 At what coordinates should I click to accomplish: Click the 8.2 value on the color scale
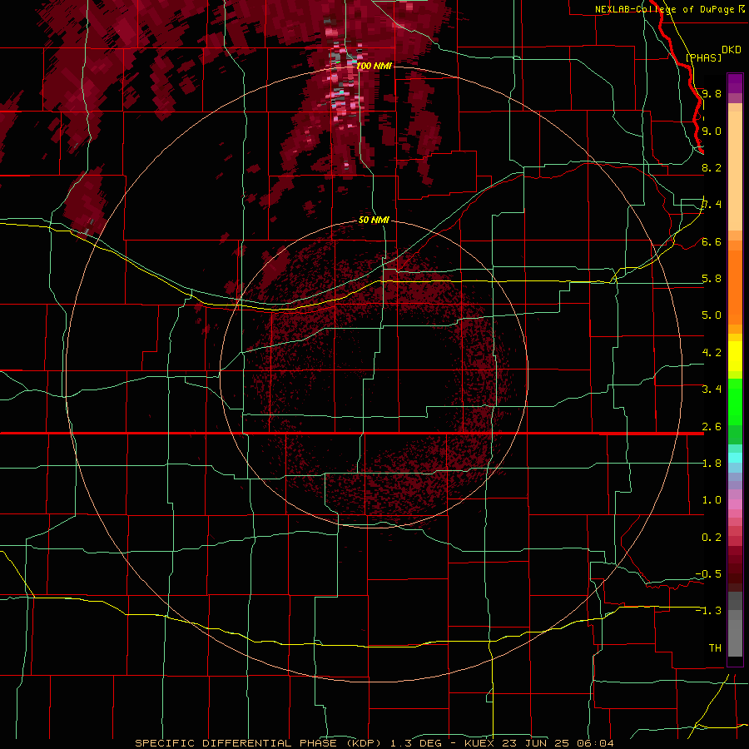pyautogui.click(x=712, y=167)
